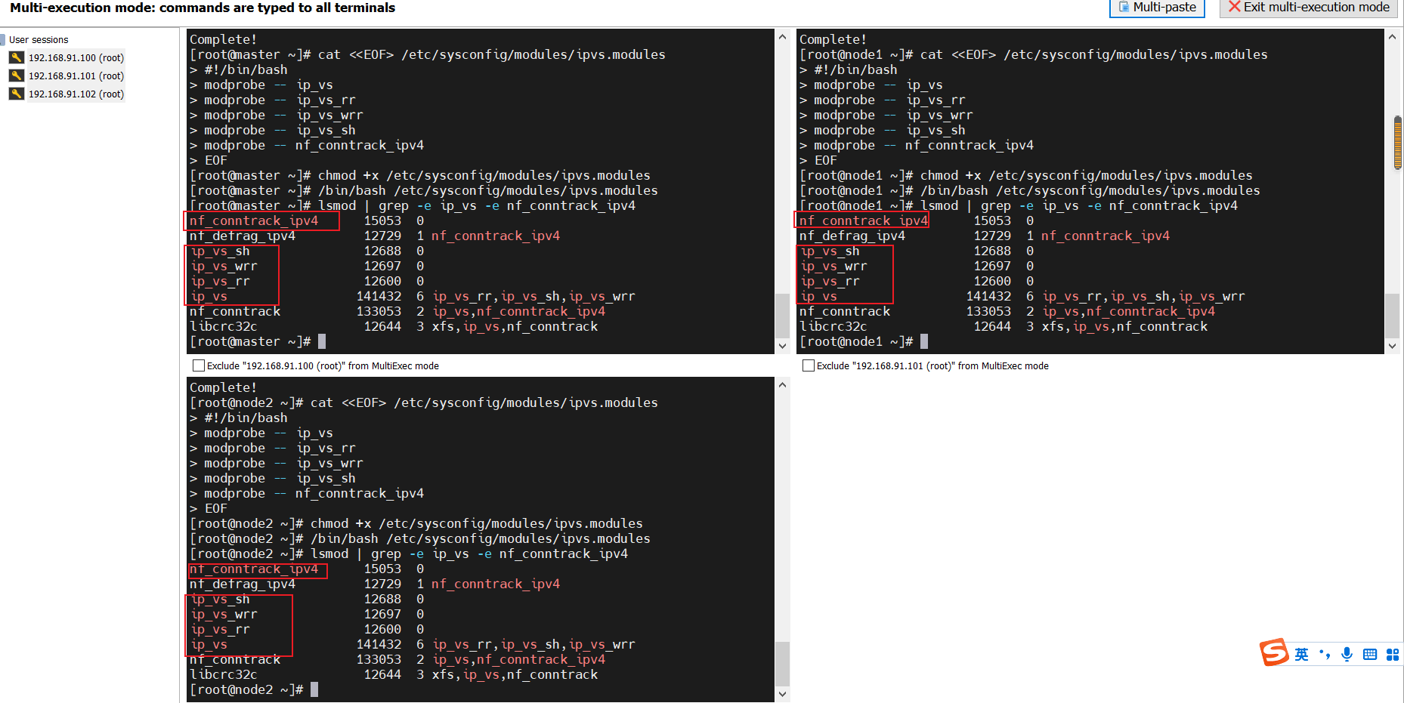Click the Multi-paste button
This screenshot has height=703, width=1404.
point(1156,8)
